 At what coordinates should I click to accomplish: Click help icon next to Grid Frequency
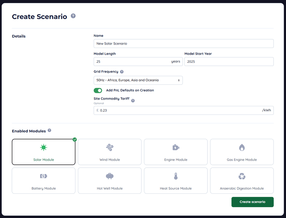pyautogui.click(x=122, y=72)
